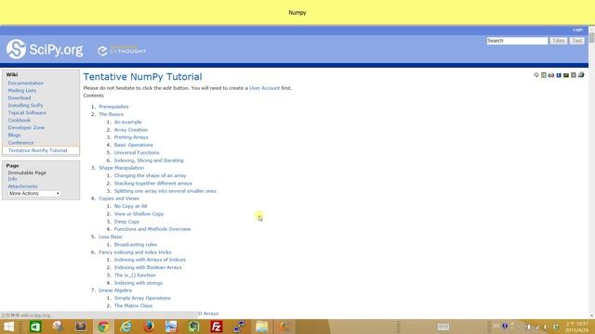Open Evernote from the taskbar
595x334 pixels.
click(x=194, y=327)
